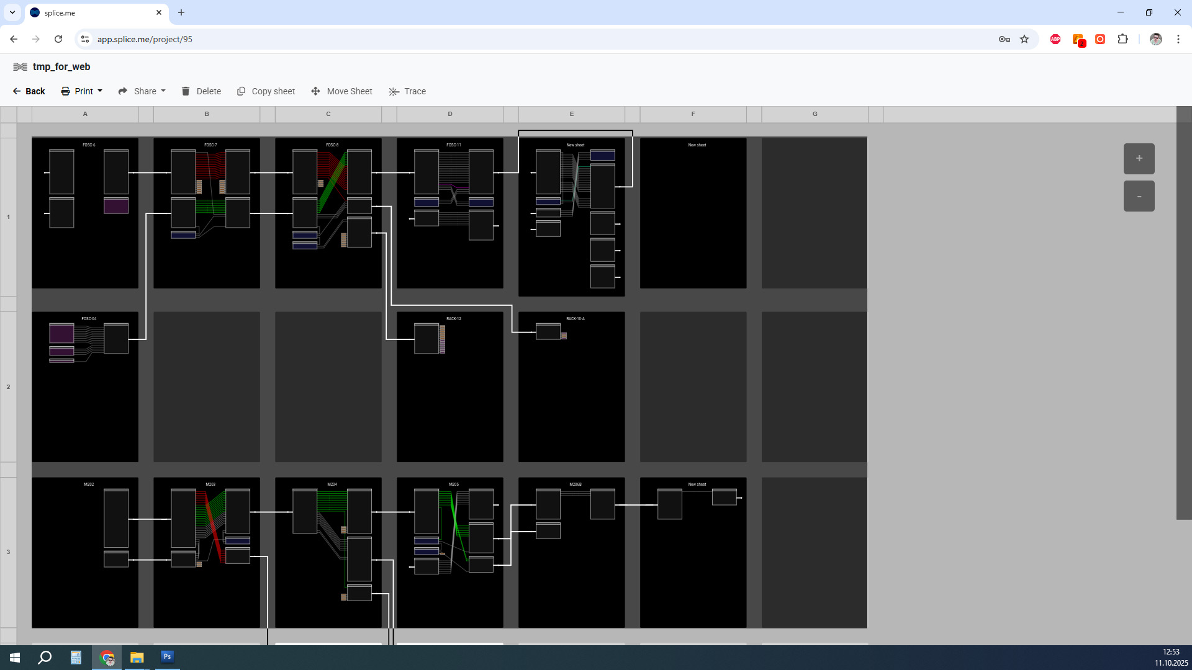Click column header D
Screen dimensions: 1192x670
450,114
